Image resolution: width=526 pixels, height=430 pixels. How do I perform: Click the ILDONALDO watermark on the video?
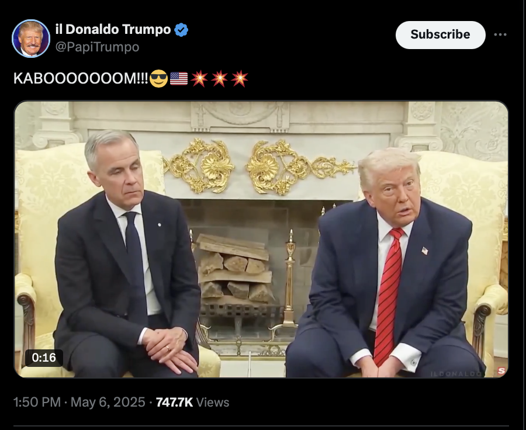(x=462, y=374)
